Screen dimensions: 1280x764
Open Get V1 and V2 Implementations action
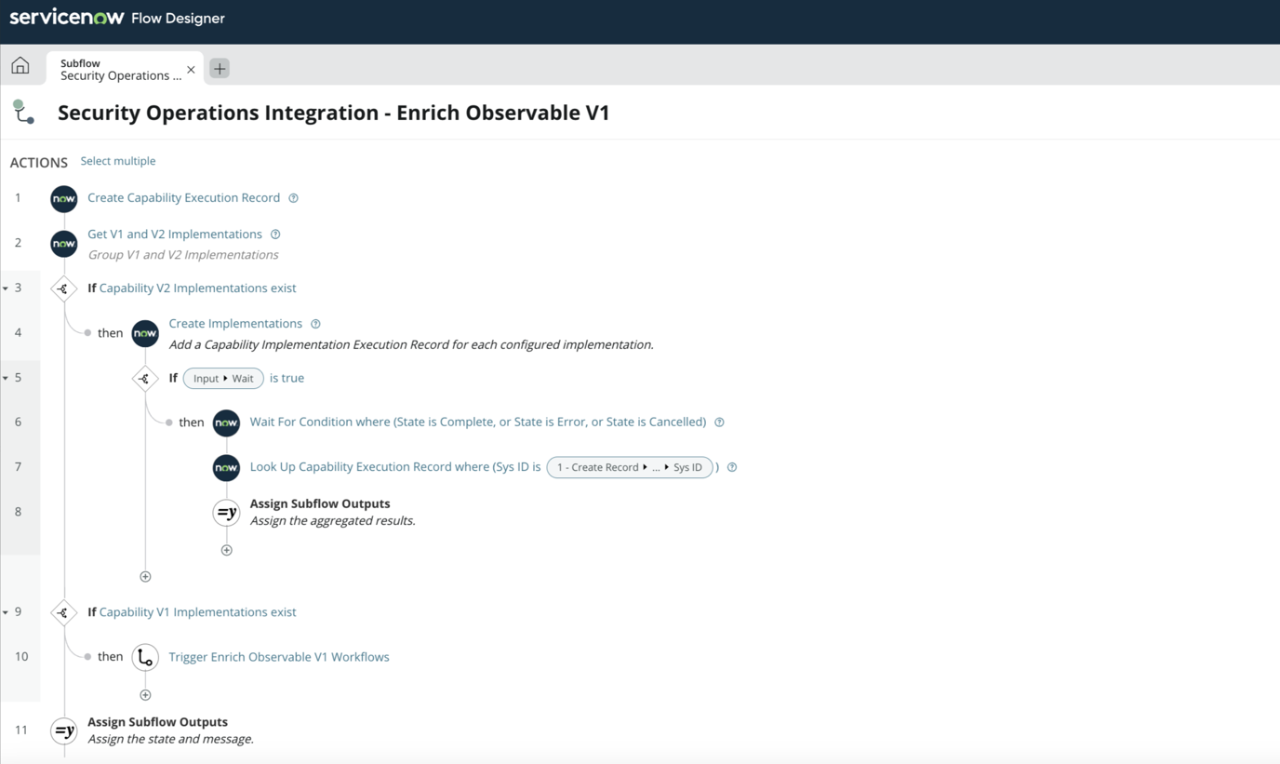pos(175,234)
